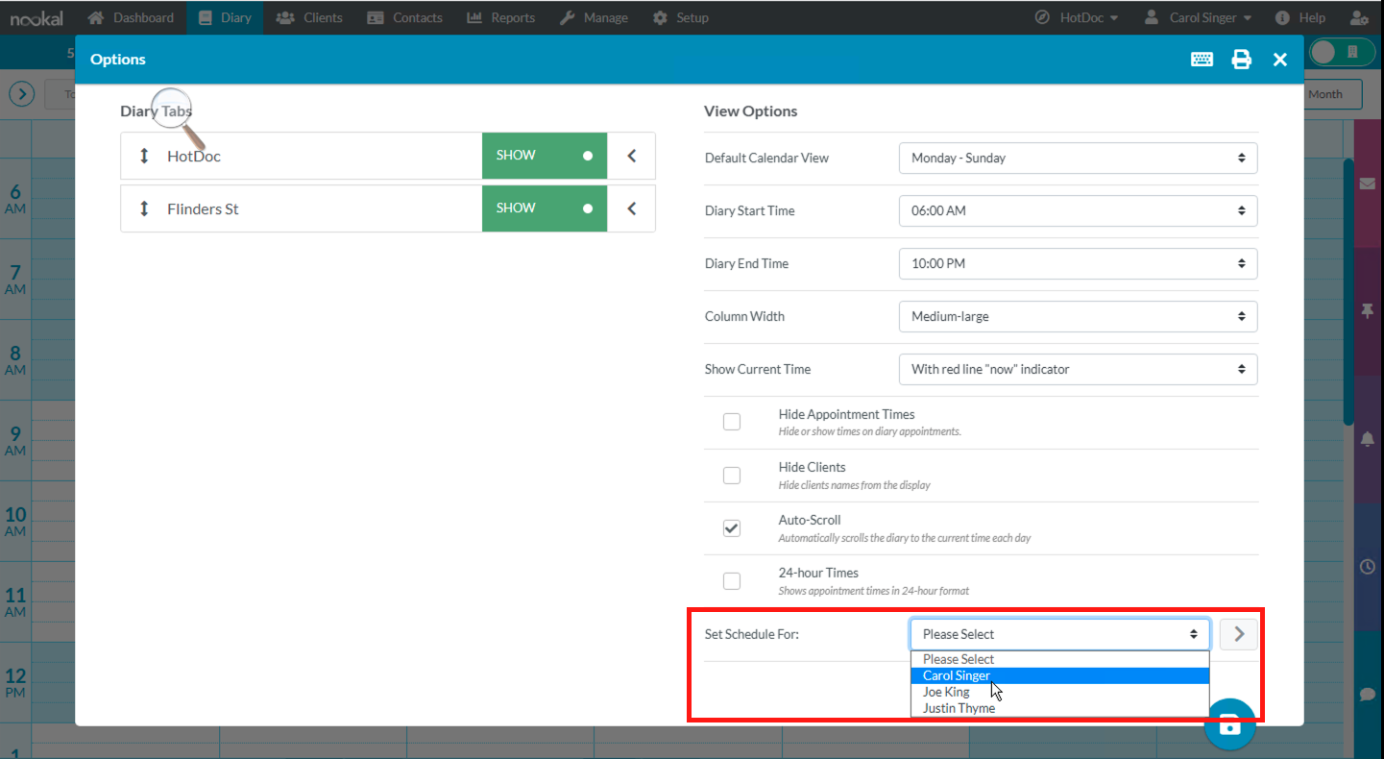Click clock icon in right sidebar

[1368, 567]
